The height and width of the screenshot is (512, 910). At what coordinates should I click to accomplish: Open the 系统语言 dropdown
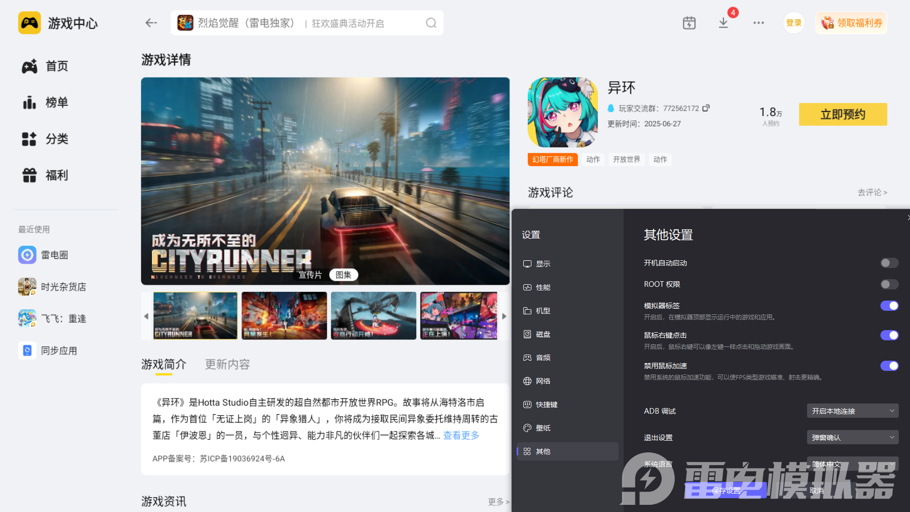click(852, 464)
